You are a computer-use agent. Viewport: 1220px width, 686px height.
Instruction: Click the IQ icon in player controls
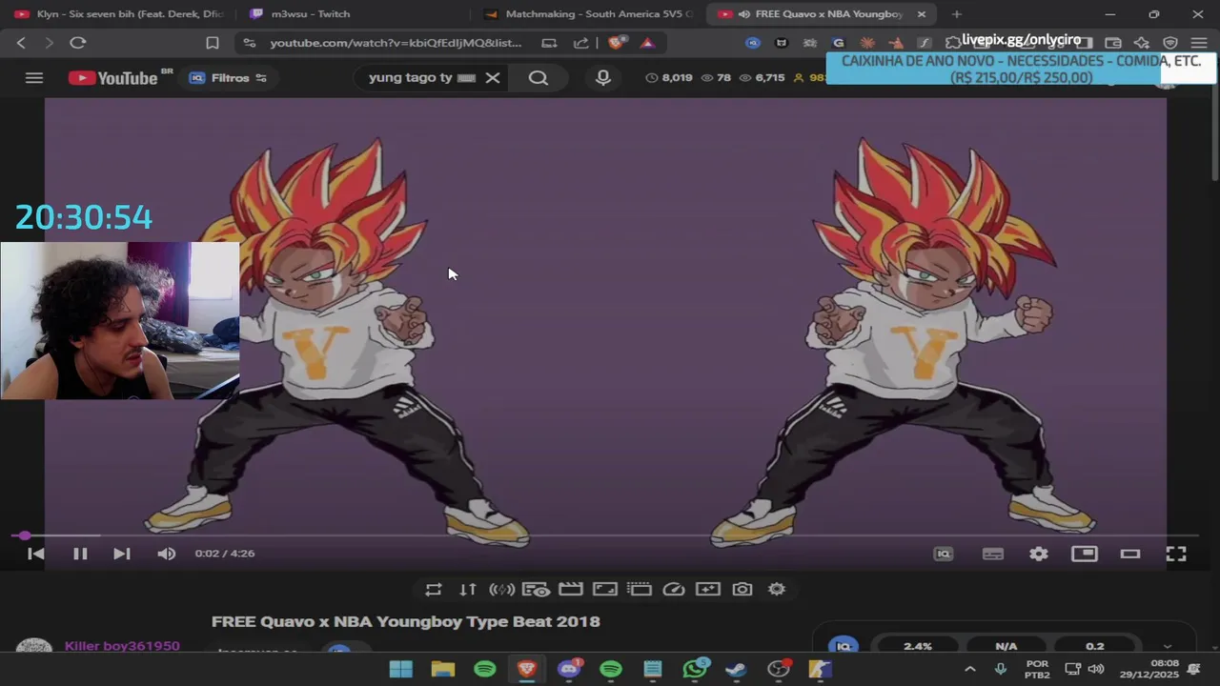point(944,554)
